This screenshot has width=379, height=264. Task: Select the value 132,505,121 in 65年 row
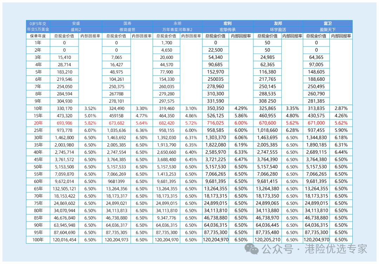coord(65,189)
